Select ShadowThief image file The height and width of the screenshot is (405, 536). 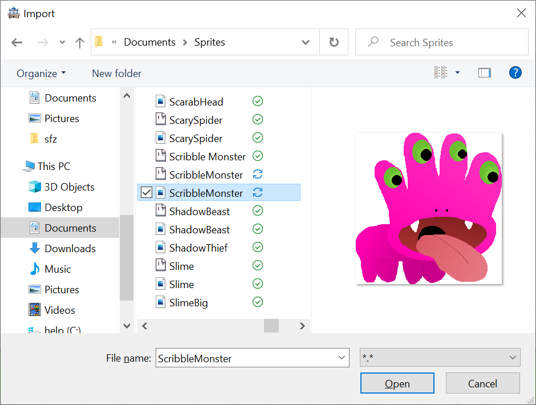click(192, 248)
